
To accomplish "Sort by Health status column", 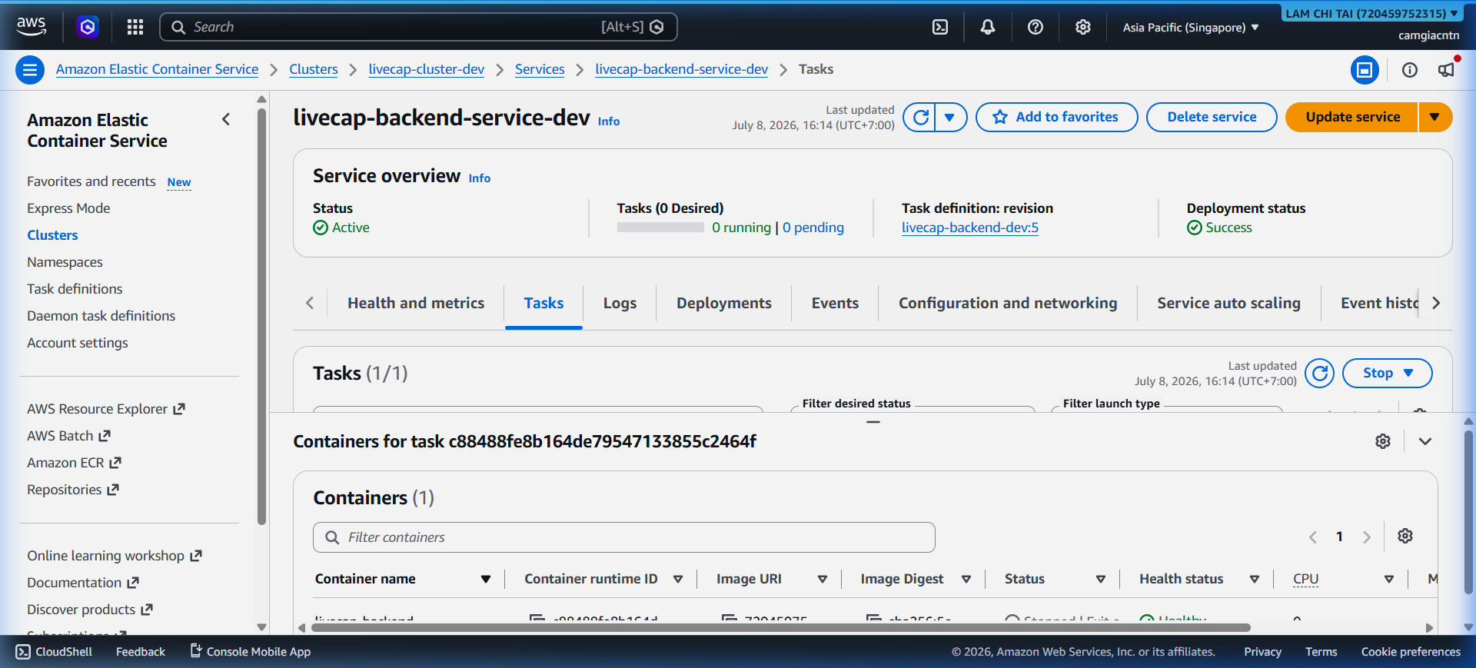I will (1255, 579).
